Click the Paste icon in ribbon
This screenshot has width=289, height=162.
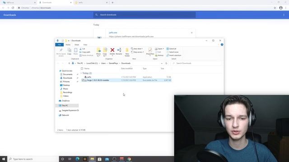(75, 50)
